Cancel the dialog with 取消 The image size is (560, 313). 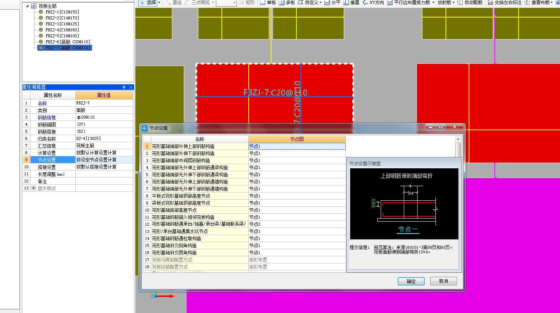point(444,281)
